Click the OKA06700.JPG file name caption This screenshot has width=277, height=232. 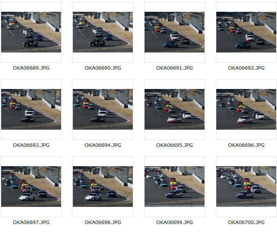[x=246, y=222]
